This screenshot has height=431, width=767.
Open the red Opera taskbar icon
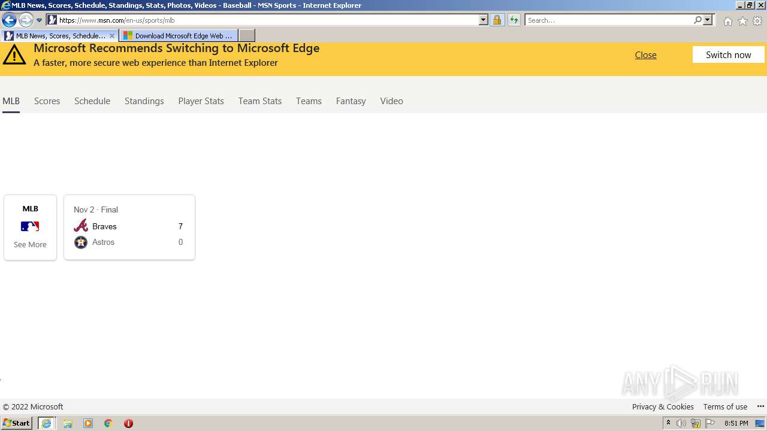pos(128,423)
